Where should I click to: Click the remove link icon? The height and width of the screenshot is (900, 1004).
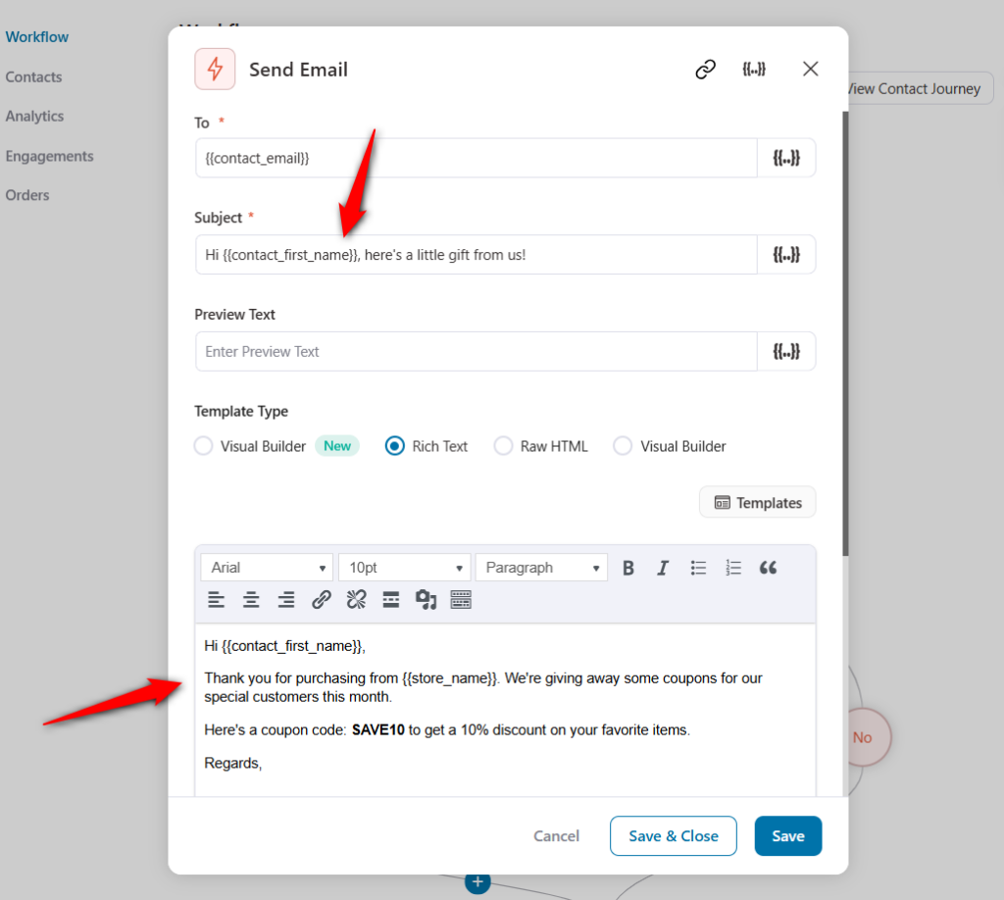pyautogui.click(x=356, y=600)
